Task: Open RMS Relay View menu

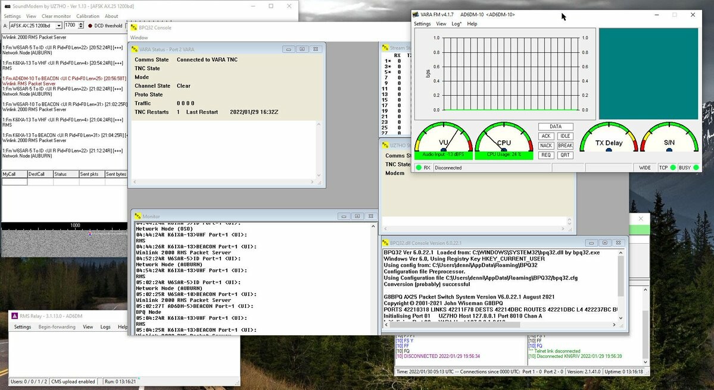Action: [x=88, y=327]
